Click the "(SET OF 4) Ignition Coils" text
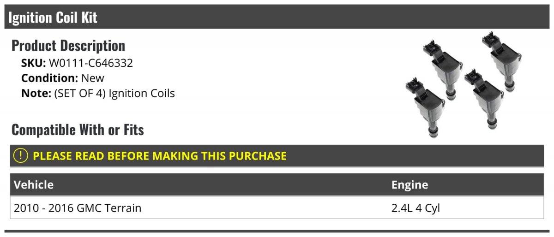The width and height of the screenshot is (554, 237). click(x=114, y=93)
